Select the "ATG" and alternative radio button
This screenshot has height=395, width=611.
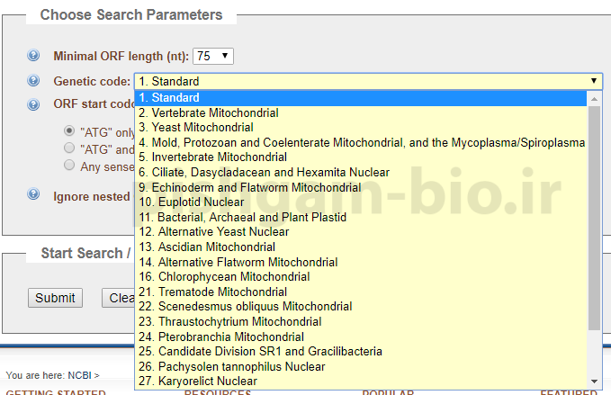click(x=69, y=148)
